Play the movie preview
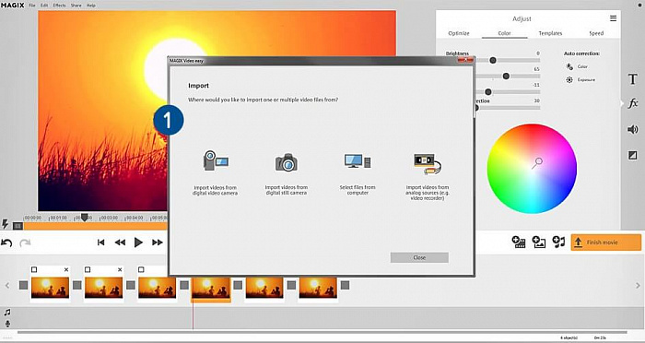 (x=138, y=242)
